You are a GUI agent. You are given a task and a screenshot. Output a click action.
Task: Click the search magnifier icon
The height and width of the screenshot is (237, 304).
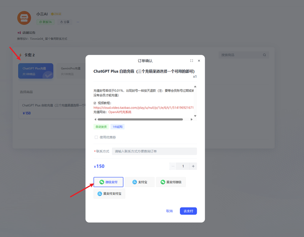click(264, 55)
